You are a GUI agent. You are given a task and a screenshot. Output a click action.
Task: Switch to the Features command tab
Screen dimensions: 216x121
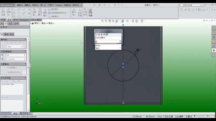tap(3, 20)
